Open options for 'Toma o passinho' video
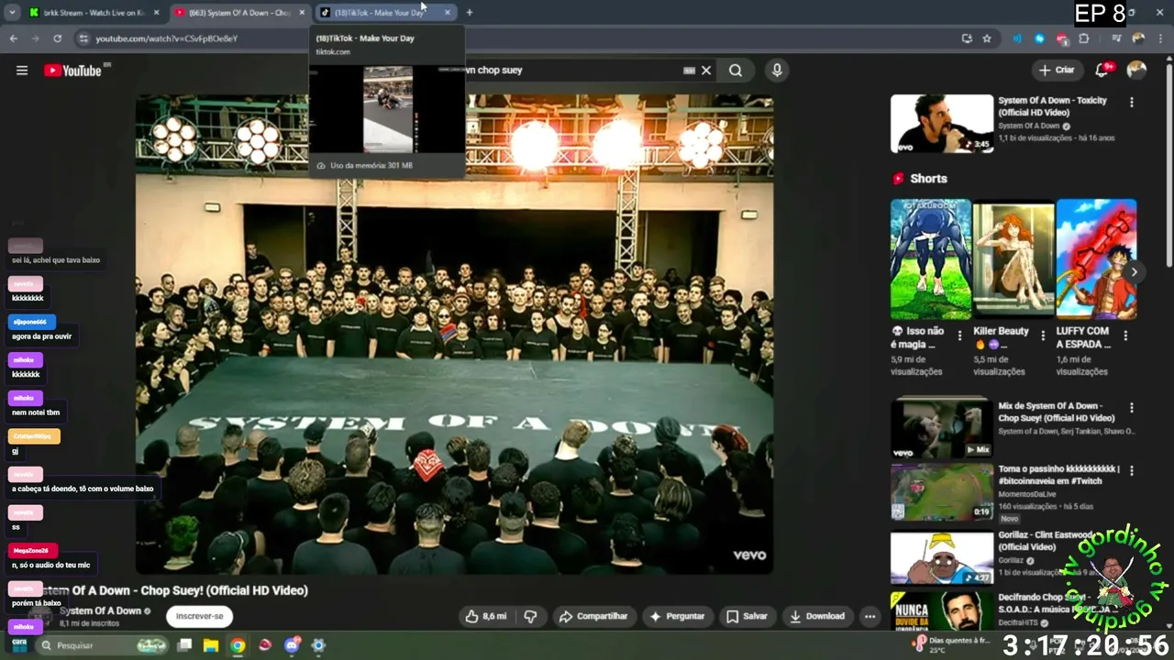 coord(1132,470)
